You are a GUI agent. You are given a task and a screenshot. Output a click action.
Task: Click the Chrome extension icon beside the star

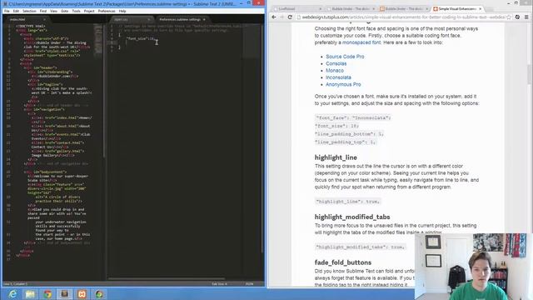[x=517, y=17]
